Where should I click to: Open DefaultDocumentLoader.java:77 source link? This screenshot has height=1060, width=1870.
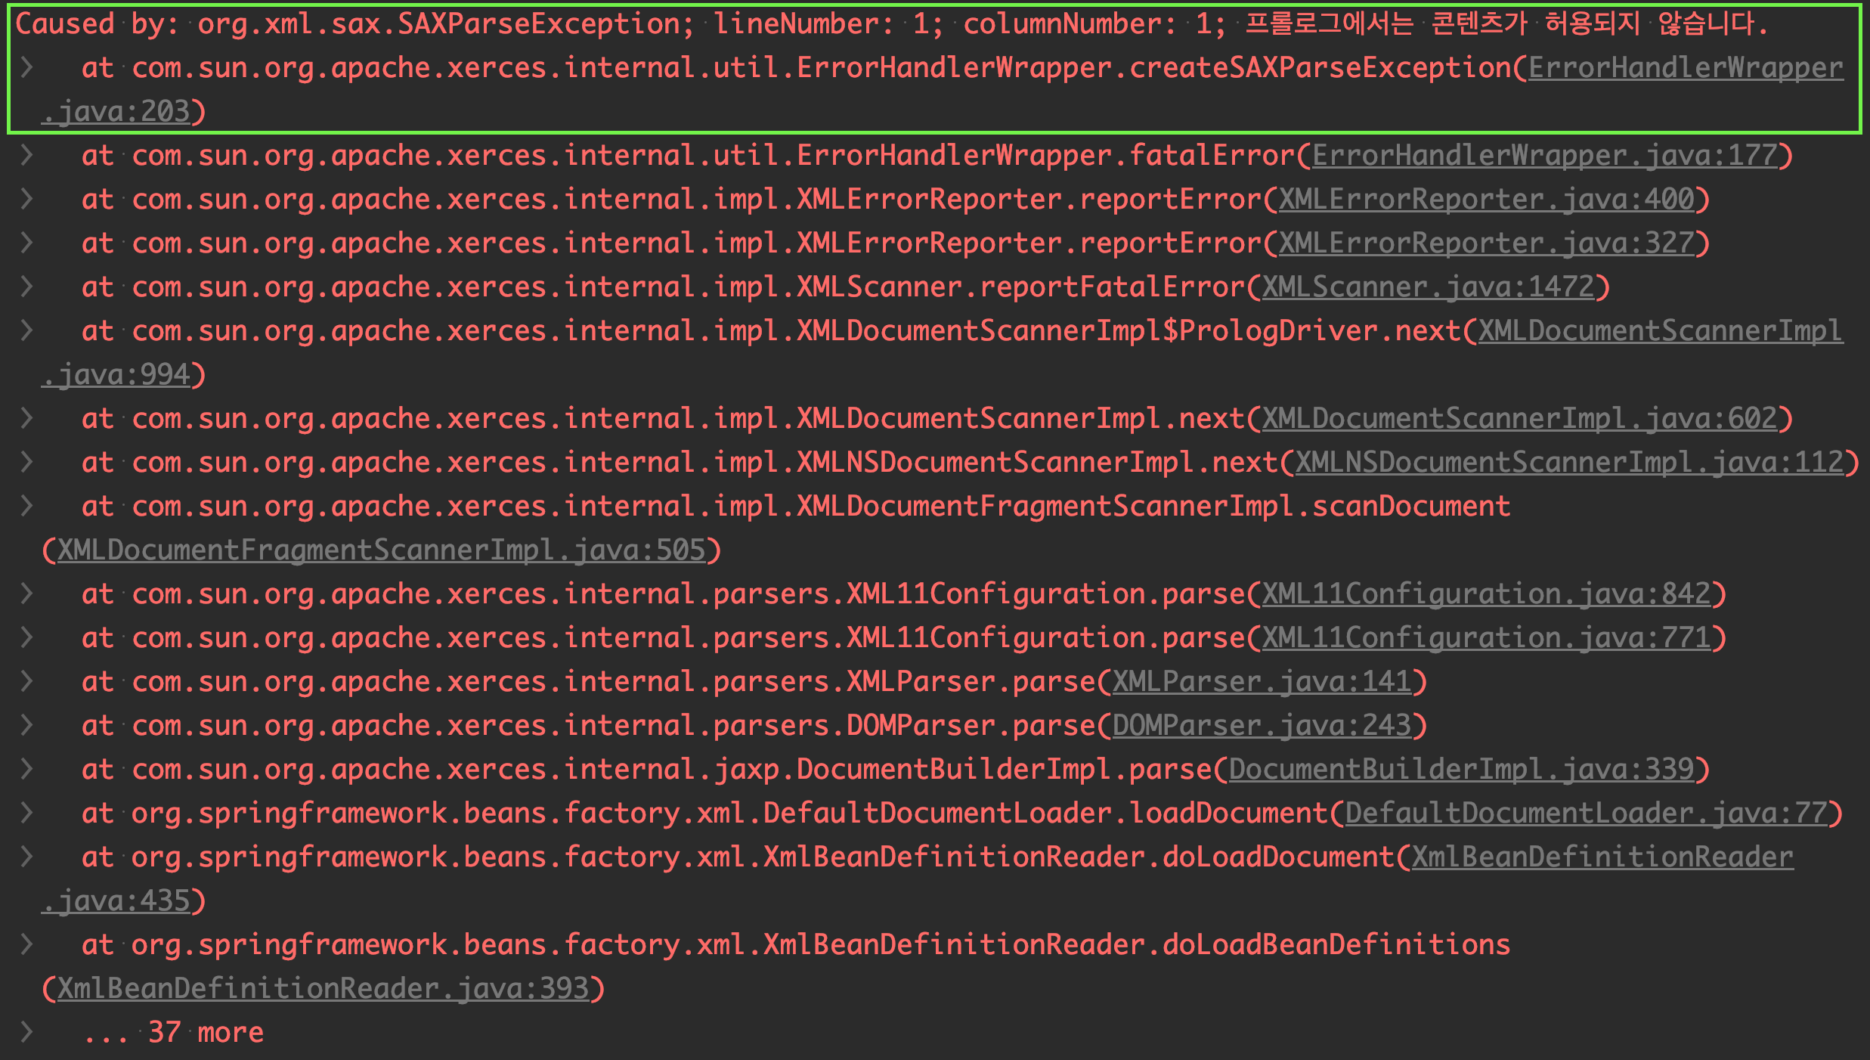coord(1586,814)
